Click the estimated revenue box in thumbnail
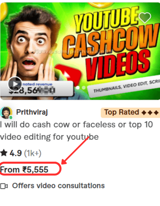Screen dimensions: 160x206 [37, 88]
